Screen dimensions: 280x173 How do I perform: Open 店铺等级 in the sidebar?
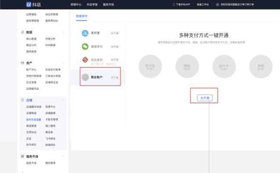tap(31, 113)
